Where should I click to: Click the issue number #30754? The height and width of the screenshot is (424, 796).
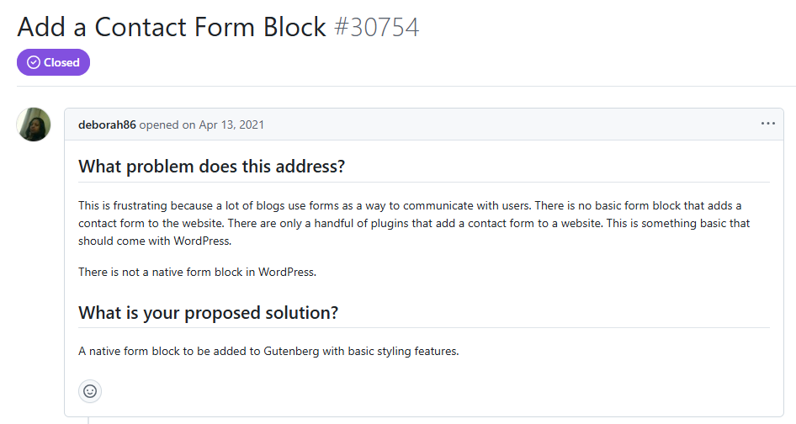coord(376,27)
